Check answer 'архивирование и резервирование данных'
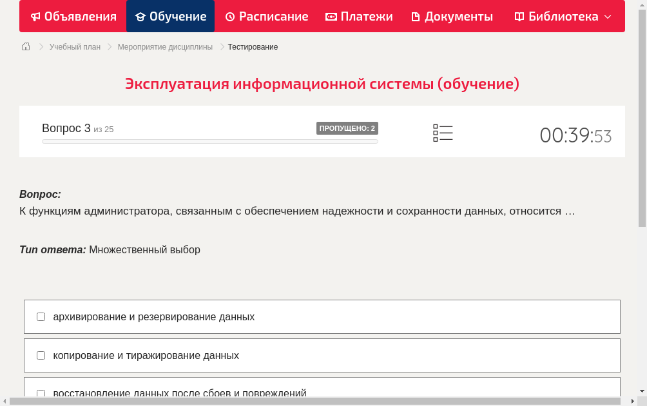647x406 pixels. pyautogui.click(x=41, y=316)
